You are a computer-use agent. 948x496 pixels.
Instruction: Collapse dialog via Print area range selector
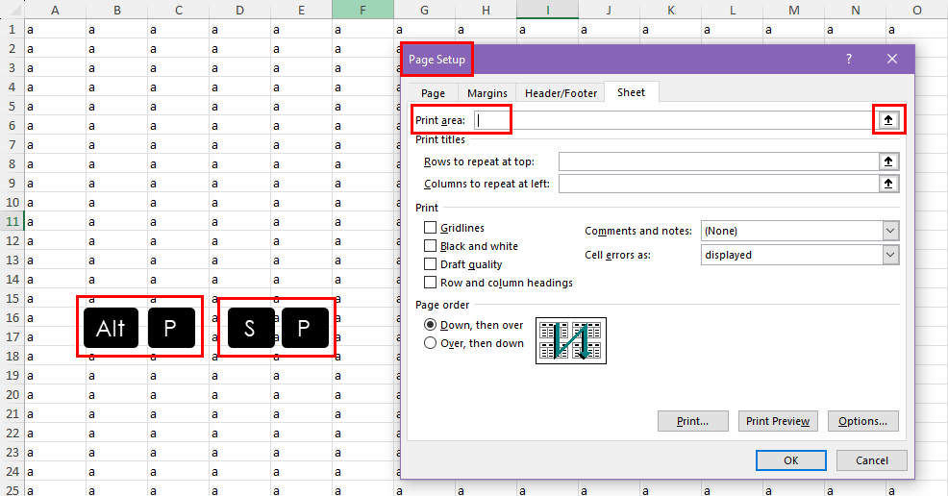[x=888, y=119]
